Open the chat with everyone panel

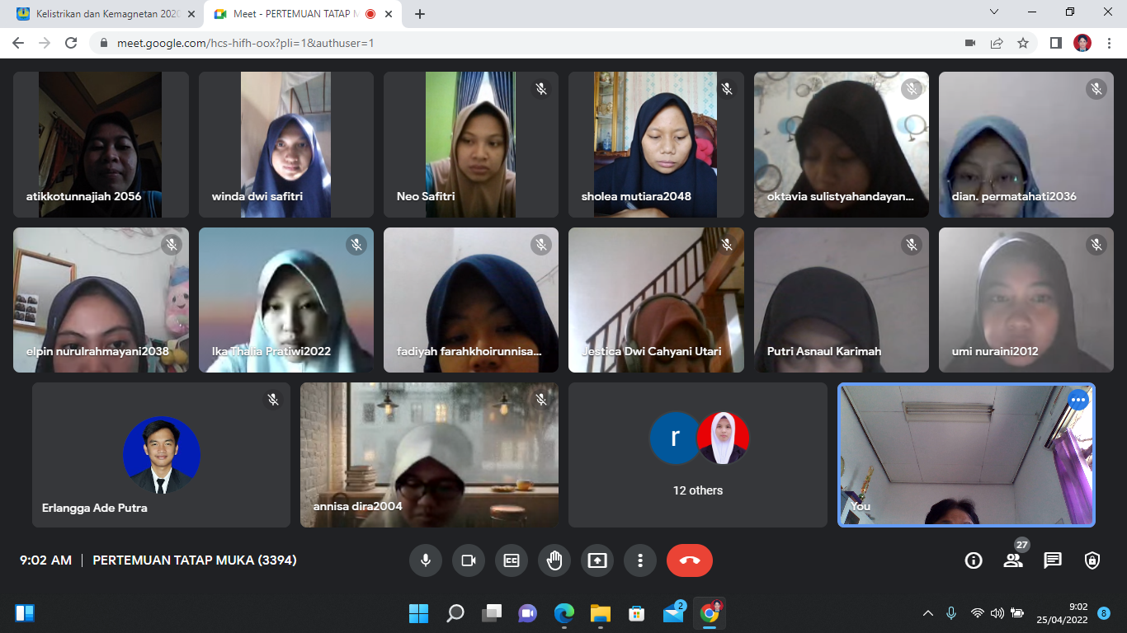pos(1053,560)
